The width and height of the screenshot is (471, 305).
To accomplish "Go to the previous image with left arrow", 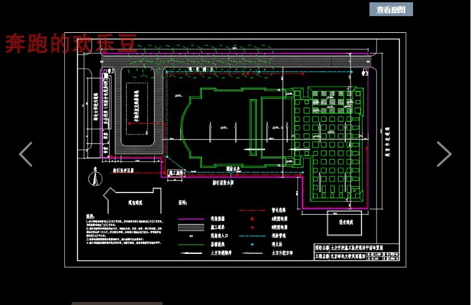I will click(26, 154).
